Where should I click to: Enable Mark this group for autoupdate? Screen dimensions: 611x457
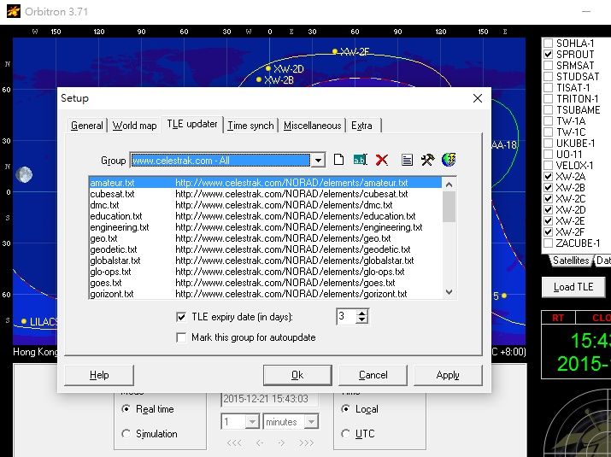click(181, 337)
